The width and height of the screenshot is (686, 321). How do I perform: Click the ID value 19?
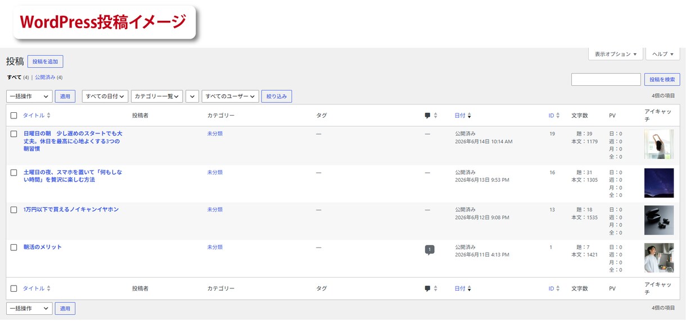(x=552, y=134)
